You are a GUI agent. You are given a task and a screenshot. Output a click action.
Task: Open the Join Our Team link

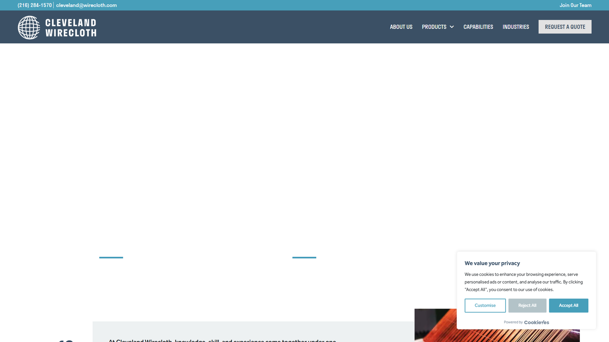click(x=575, y=5)
